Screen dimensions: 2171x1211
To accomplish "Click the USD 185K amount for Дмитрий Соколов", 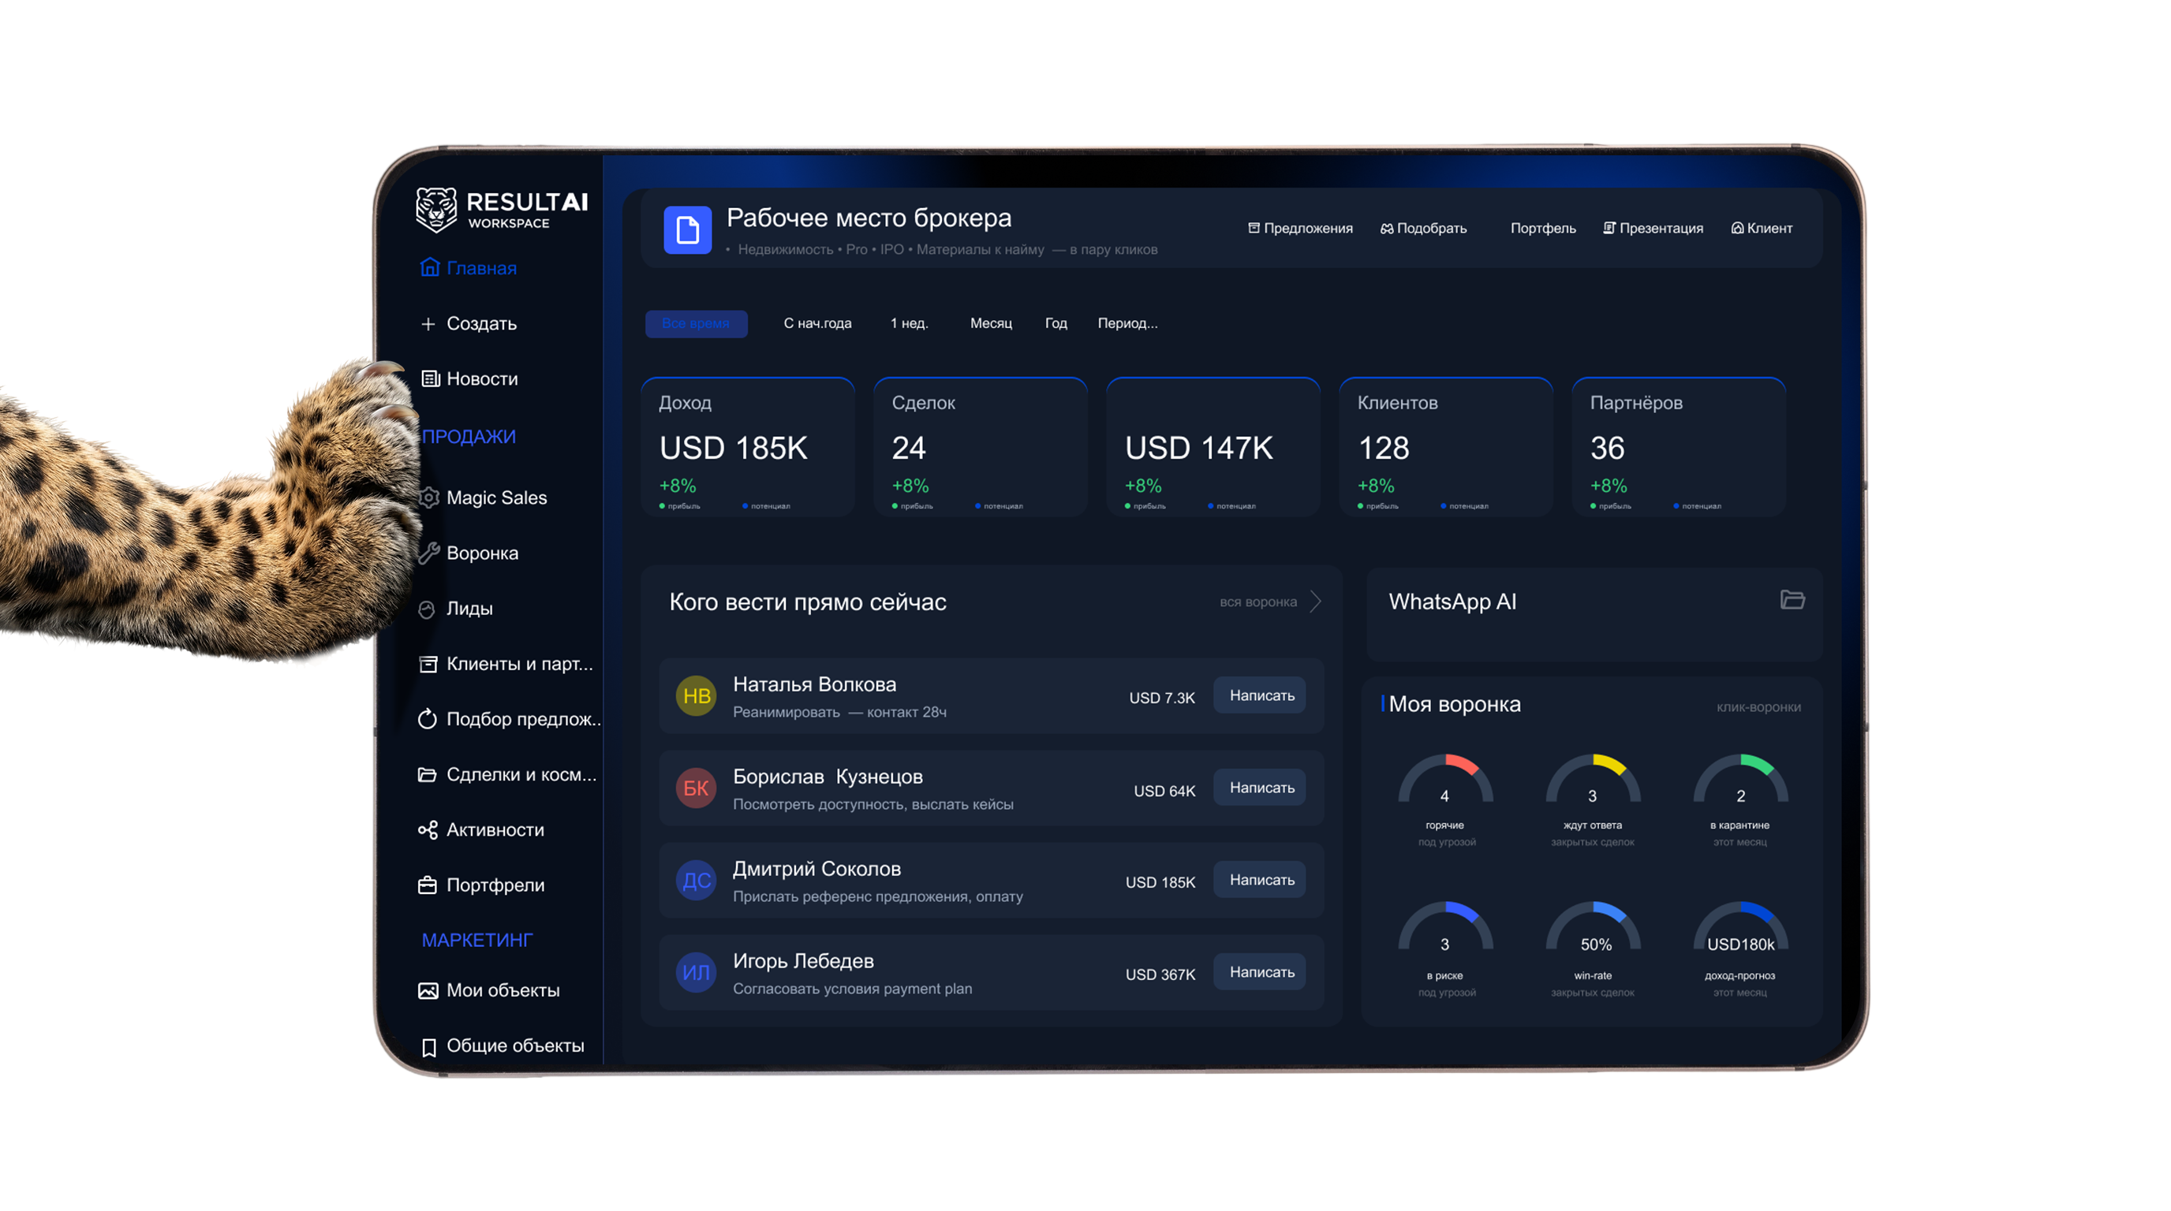I will click(1160, 882).
